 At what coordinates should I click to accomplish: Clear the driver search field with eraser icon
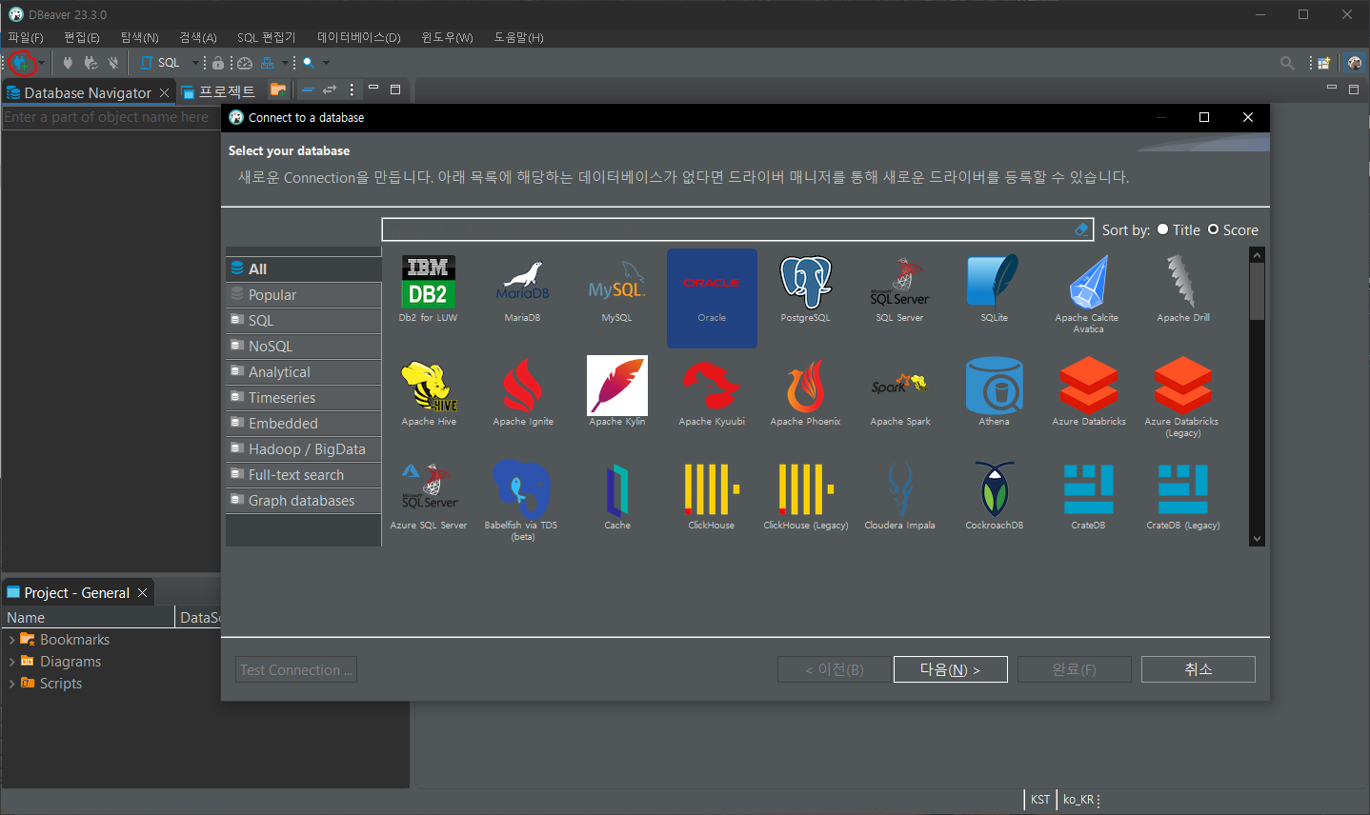(x=1081, y=229)
